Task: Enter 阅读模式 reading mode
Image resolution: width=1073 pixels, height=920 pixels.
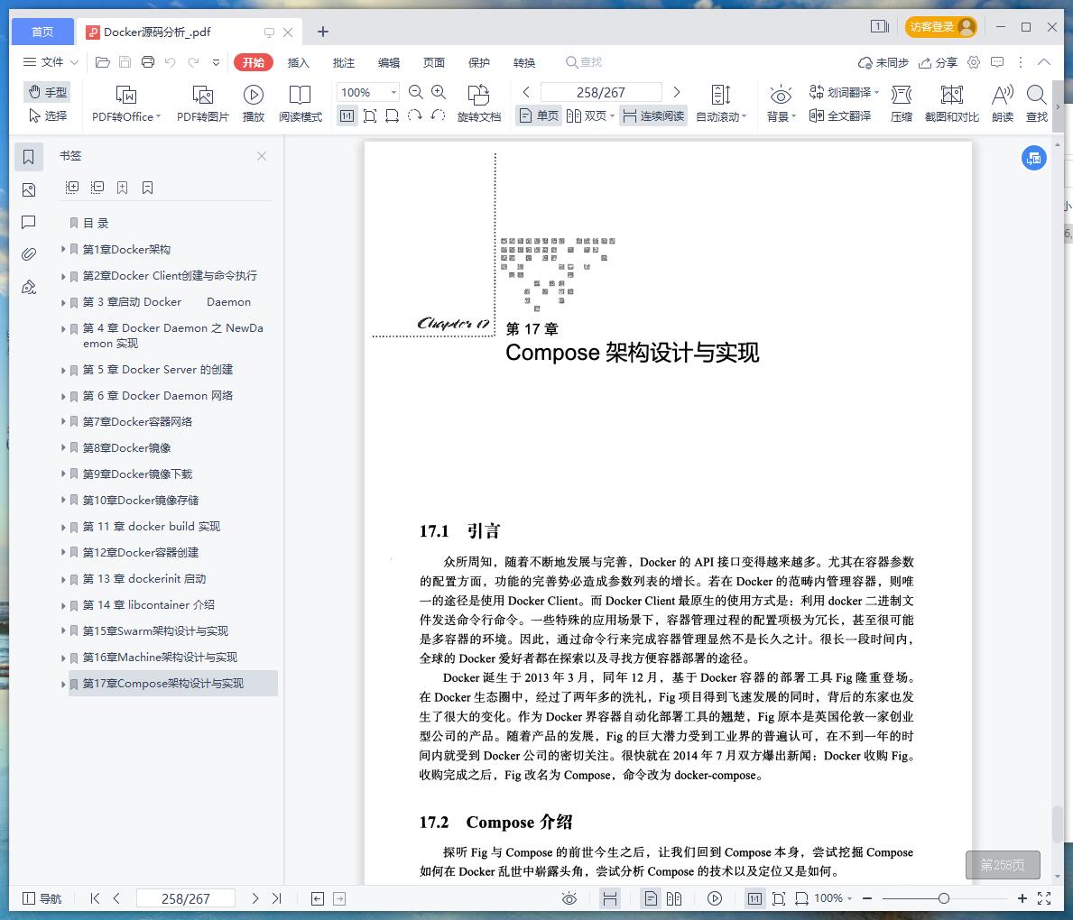Action: pyautogui.click(x=300, y=104)
